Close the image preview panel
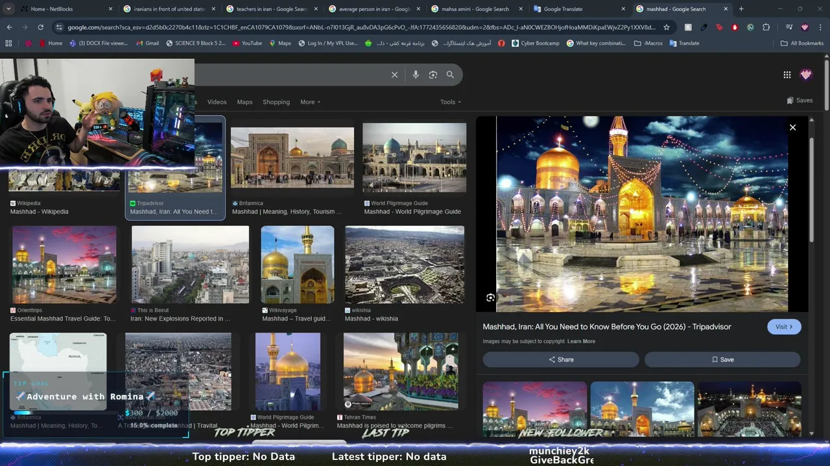The image size is (830, 466). 792,128
